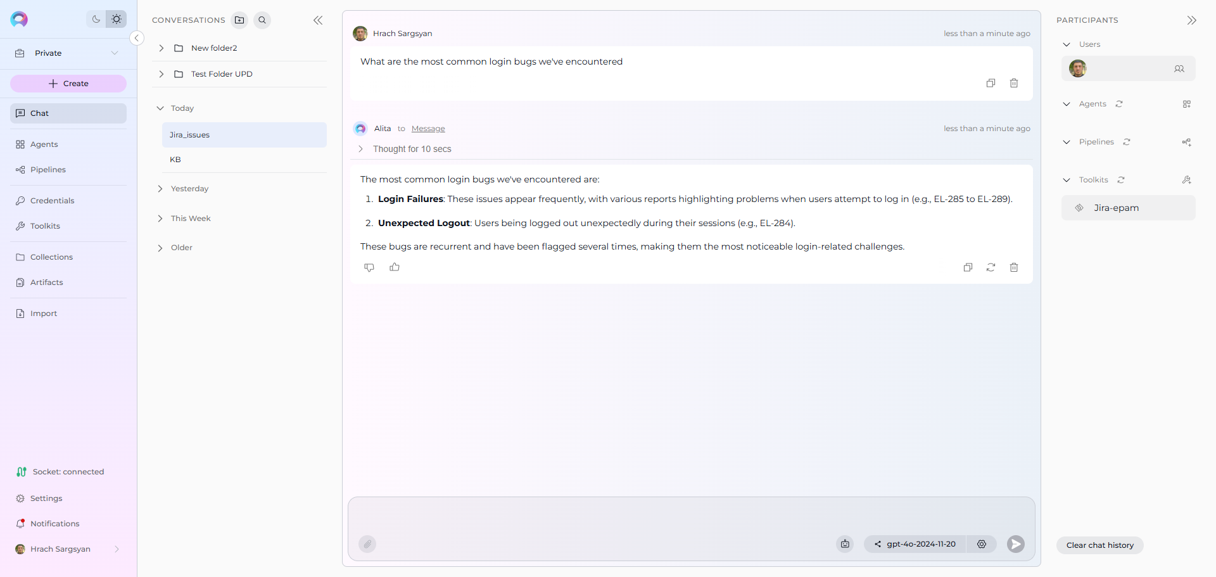This screenshot has height=577, width=1216.
Task: Click the paperclip attach file icon
Action: 367,544
